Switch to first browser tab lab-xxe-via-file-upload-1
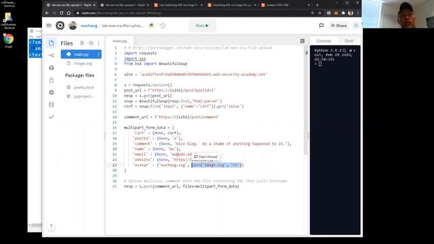The width and height of the screenshot is (434, 244). [x=71, y=5]
